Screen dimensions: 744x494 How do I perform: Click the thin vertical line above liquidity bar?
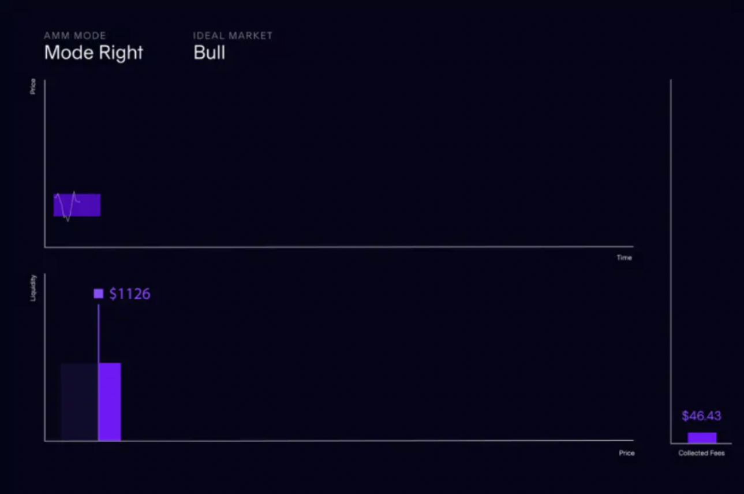[x=98, y=332]
